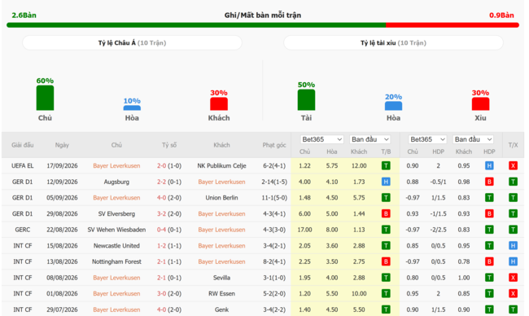The width and height of the screenshot is (529, 316).
Task: Click red B T/B badge in Nottingham Forest row
Action: click(x=386, y=261)
